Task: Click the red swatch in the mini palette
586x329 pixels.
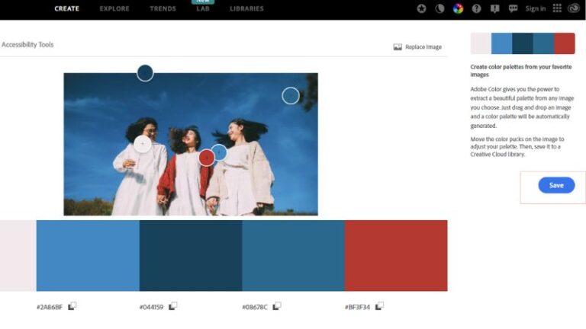Action: (565, 43)
